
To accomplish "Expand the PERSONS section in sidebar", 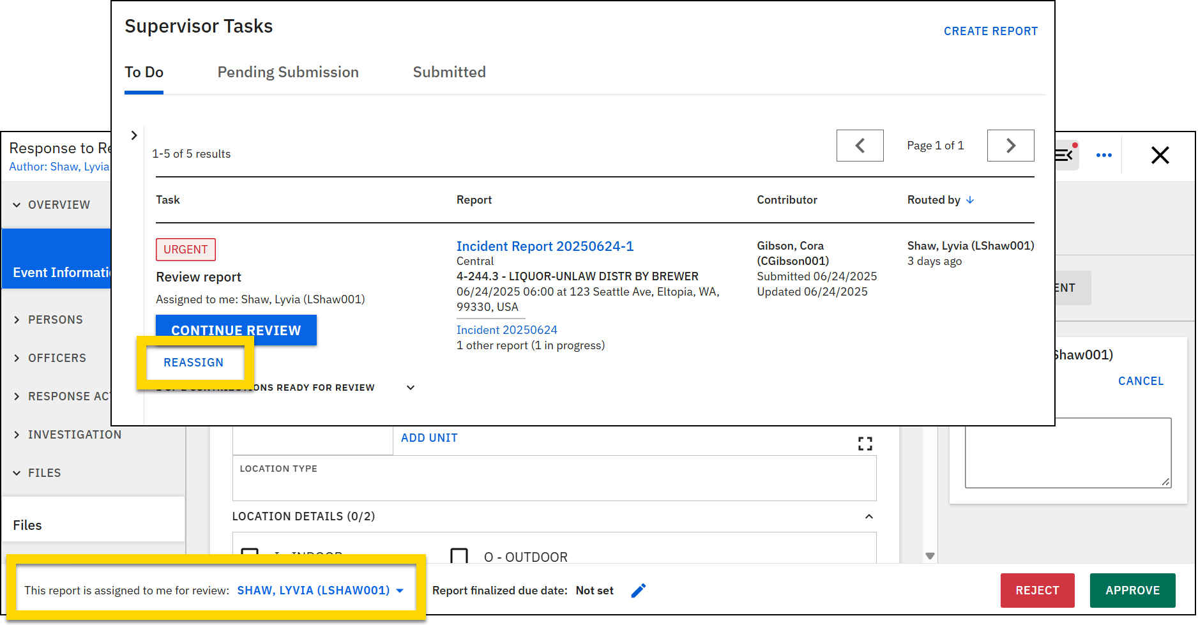I will click(x=55, y=320).
